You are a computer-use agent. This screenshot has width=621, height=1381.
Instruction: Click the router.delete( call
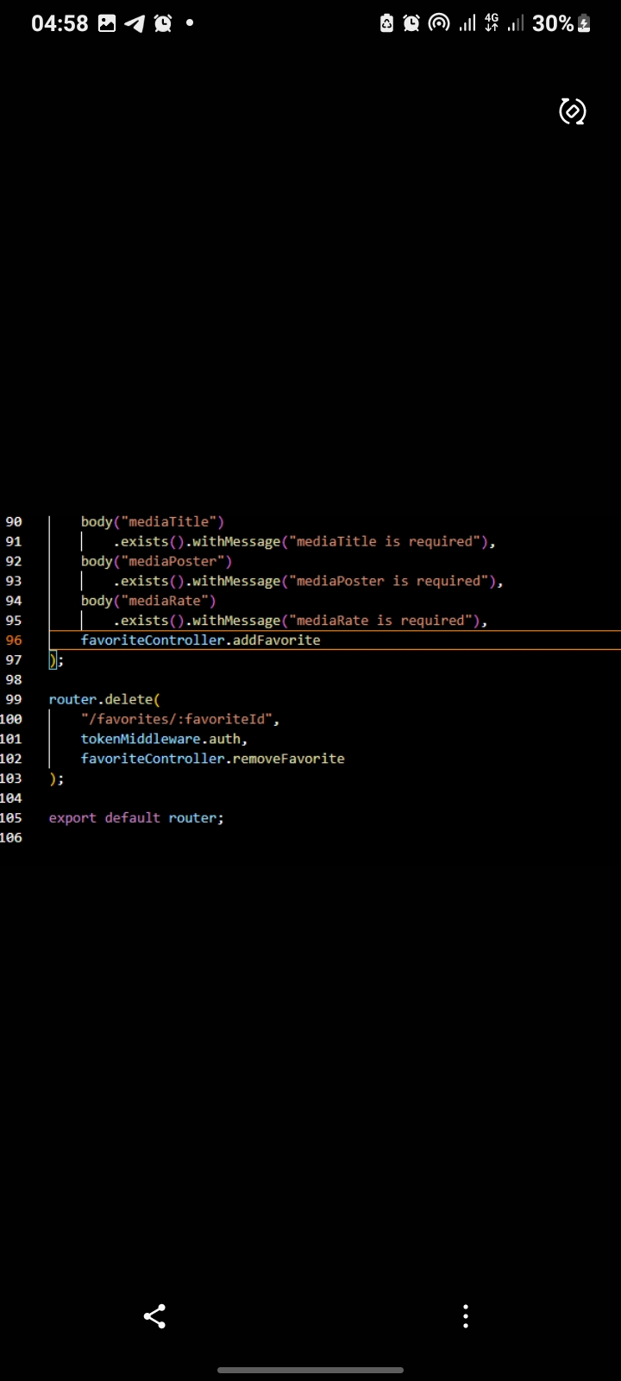(103, 699)
